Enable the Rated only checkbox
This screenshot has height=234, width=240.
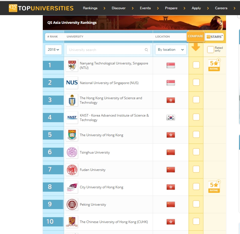coord(210,49)
